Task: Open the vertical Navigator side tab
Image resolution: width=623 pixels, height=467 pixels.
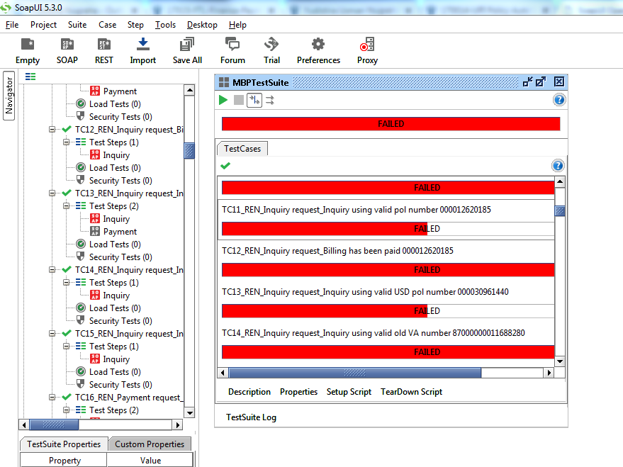Action: (x=9, y=96)
